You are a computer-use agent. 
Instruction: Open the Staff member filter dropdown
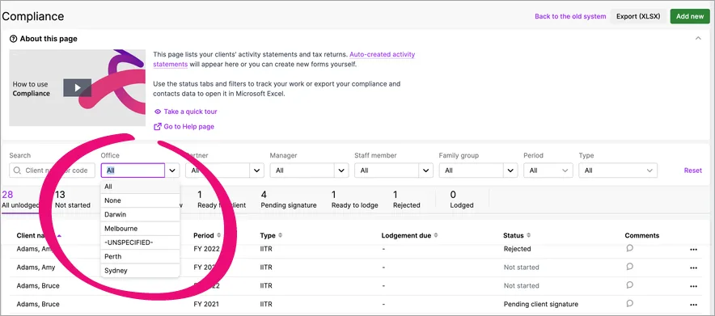point(394,171)
